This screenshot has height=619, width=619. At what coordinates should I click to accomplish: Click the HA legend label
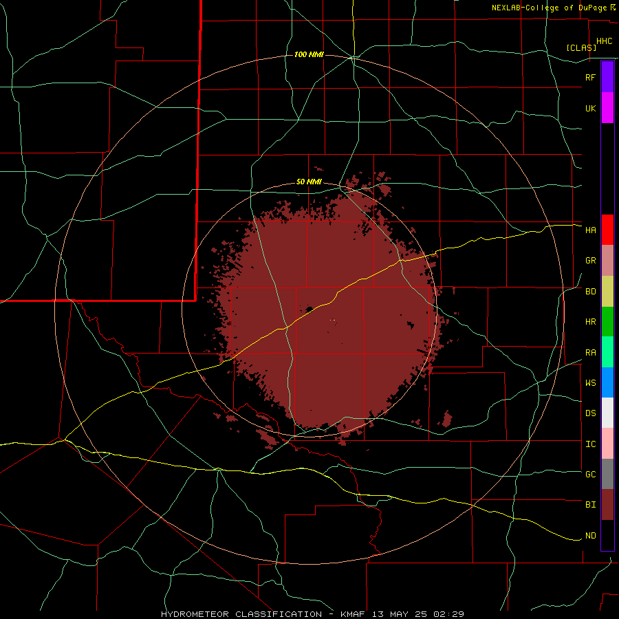point(590,230)
